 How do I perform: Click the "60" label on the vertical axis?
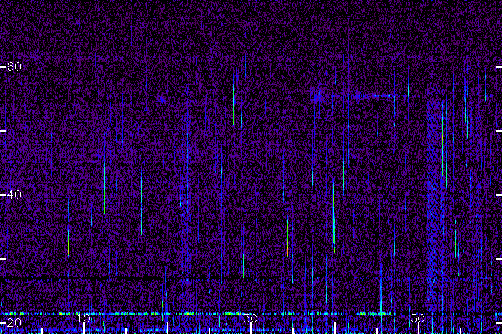tap(14, 66)
